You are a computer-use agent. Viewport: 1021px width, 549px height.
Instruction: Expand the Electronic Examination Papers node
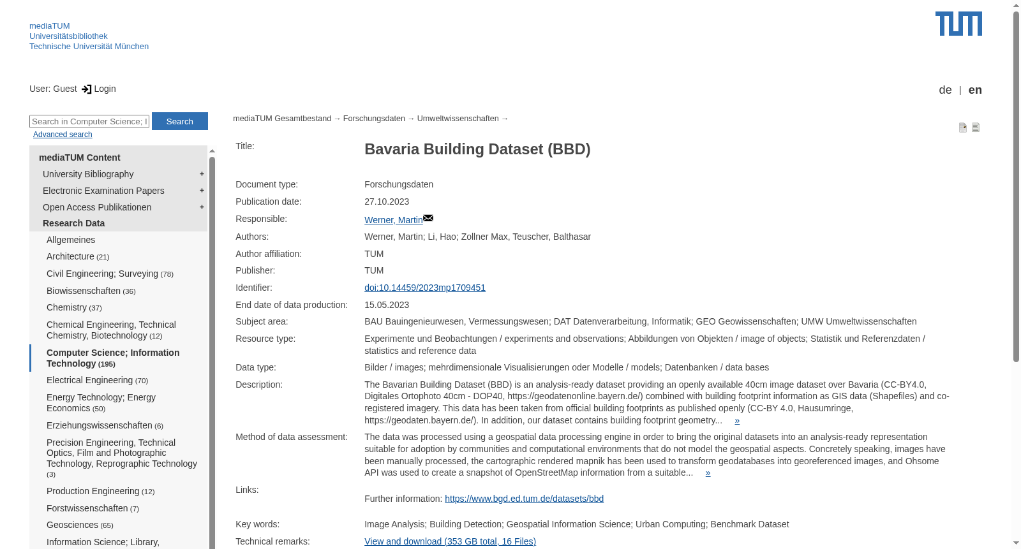click(x=202, y=191)
